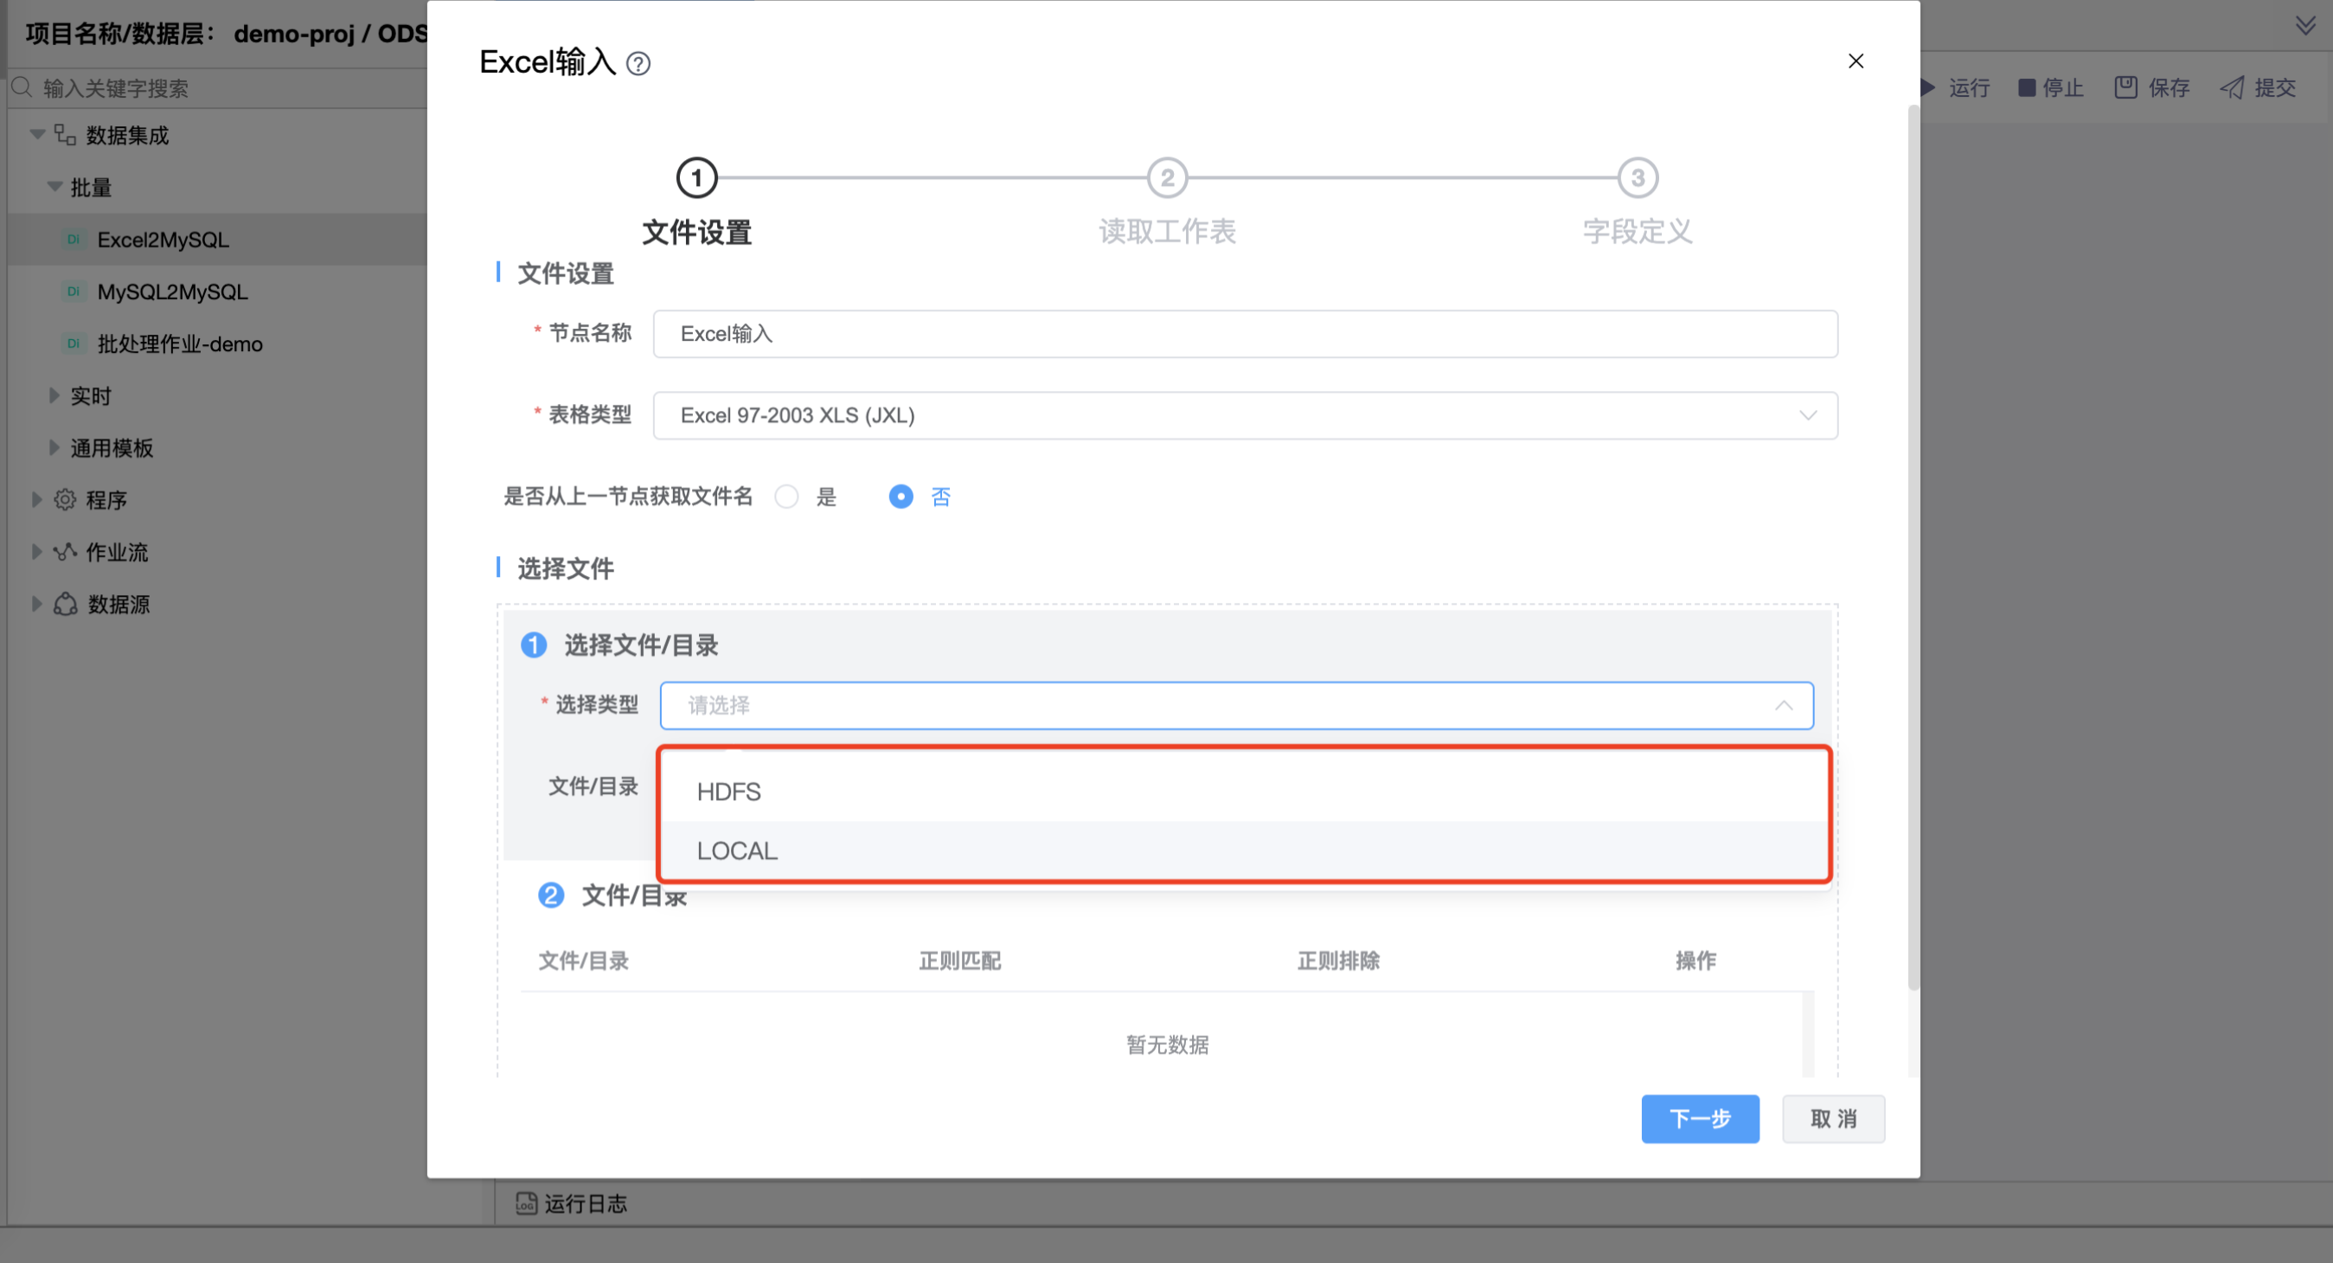Choose HDFS from the dropdown list

(729, 792)
